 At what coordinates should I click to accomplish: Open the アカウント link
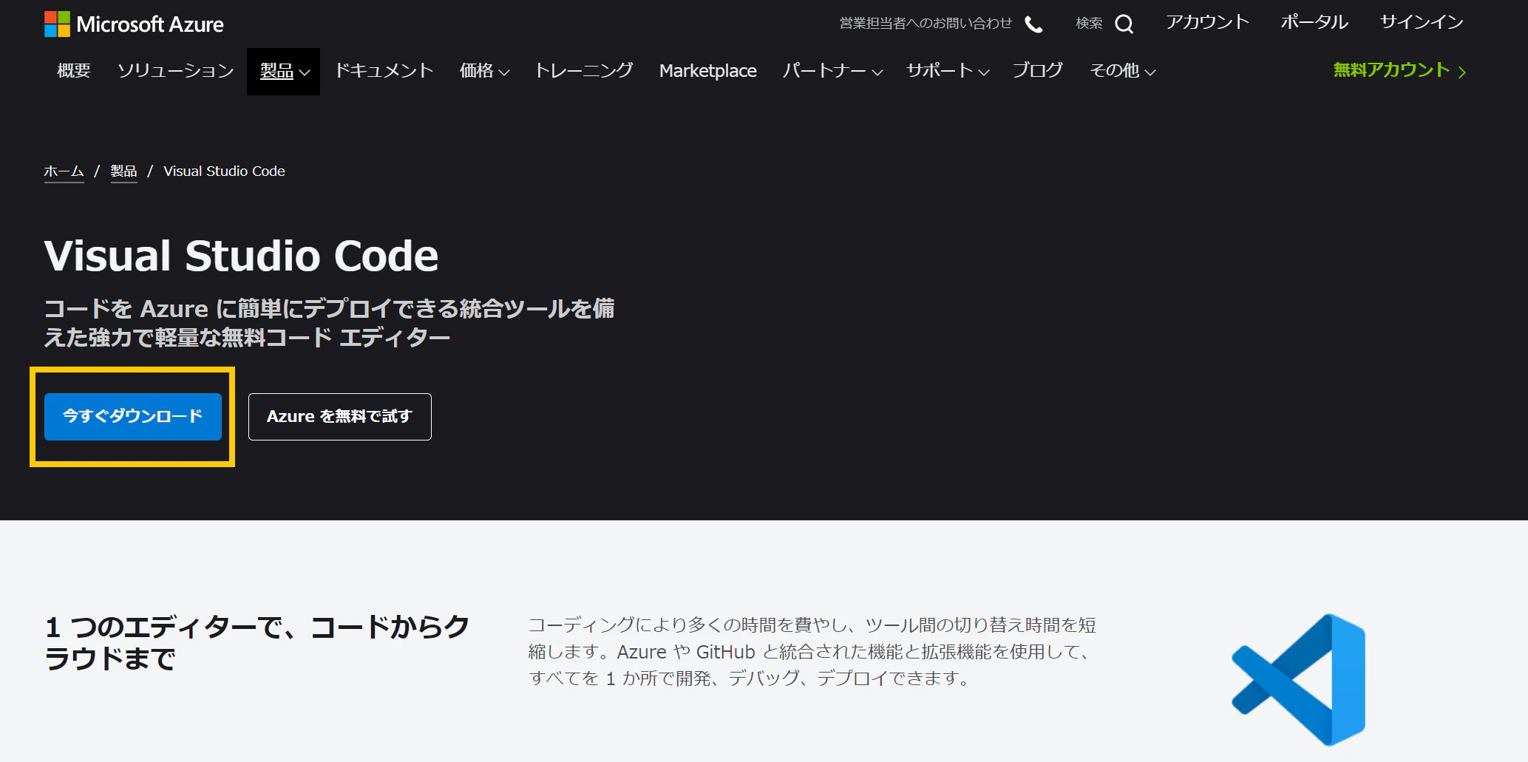[x=1207, y=22]
